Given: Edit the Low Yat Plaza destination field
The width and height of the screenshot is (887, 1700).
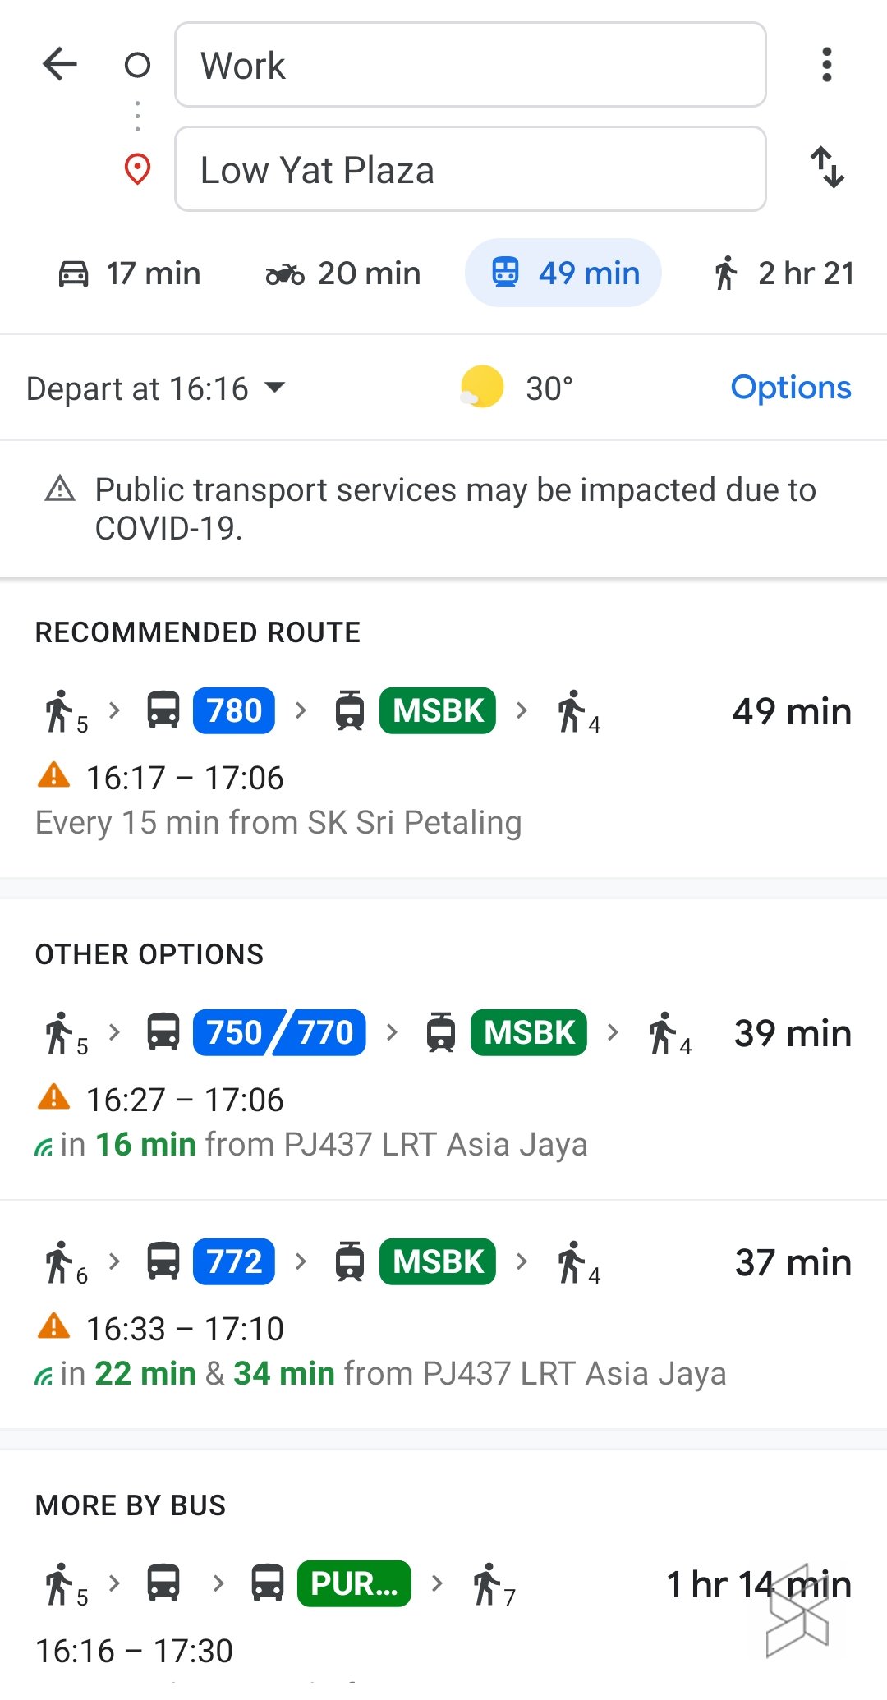Looking at the screenshot, I should (x=470, y=170).
